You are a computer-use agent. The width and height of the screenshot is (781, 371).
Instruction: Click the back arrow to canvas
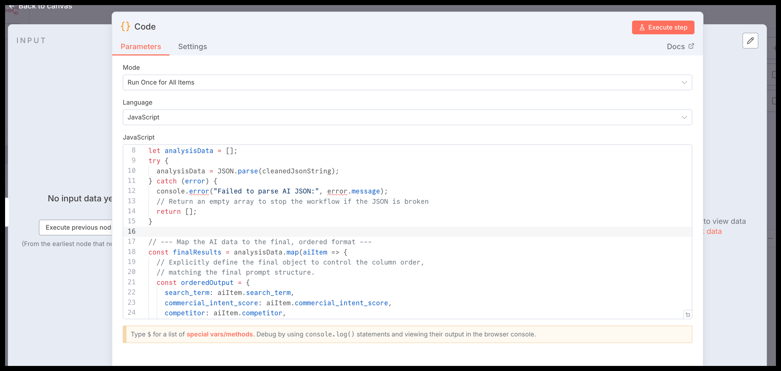12,6
